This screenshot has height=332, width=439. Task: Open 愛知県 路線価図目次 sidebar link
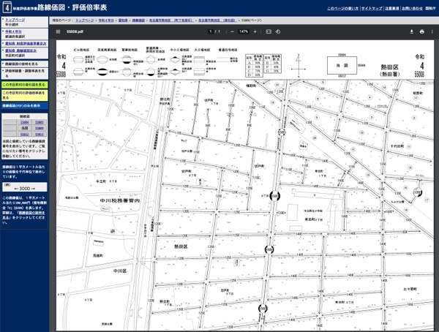pos(20,50)
